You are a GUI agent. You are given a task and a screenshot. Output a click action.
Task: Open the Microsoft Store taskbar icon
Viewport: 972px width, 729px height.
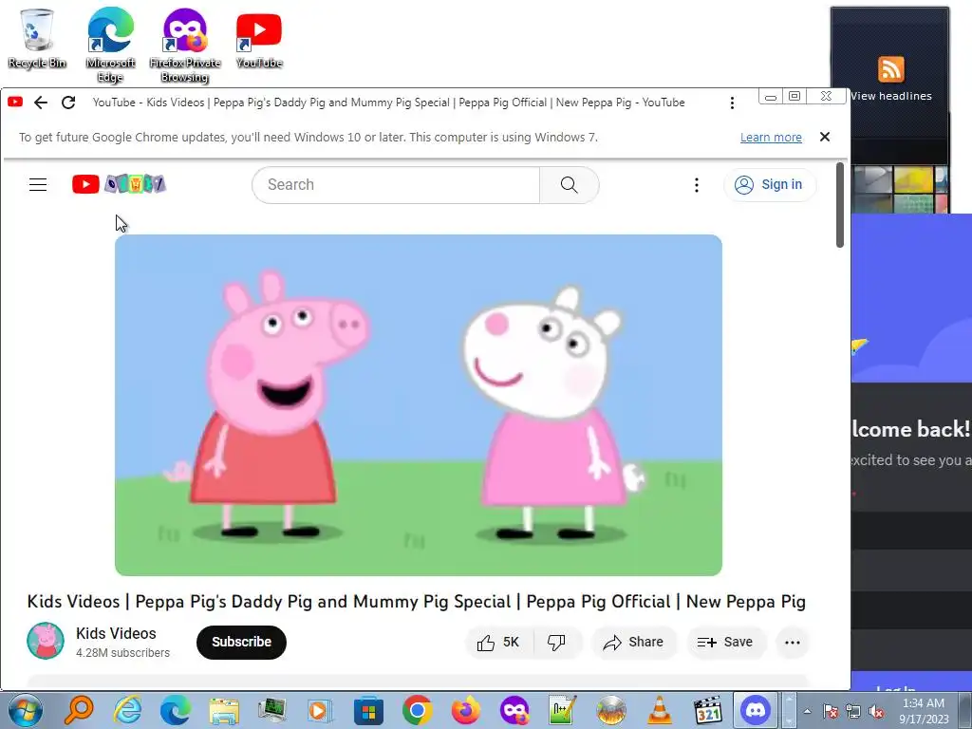tap(369, 710)
